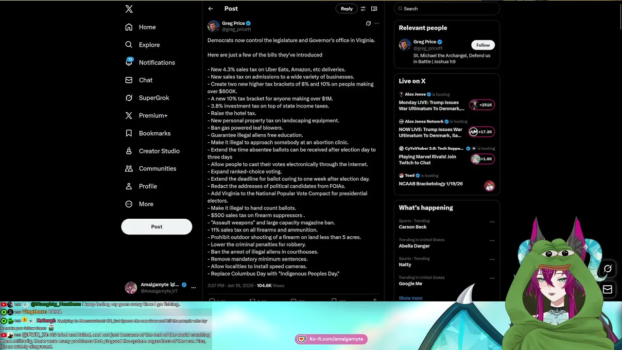Open the Amalgamyte account switcher menu
The image size is (622, 350).
(193, 288)
